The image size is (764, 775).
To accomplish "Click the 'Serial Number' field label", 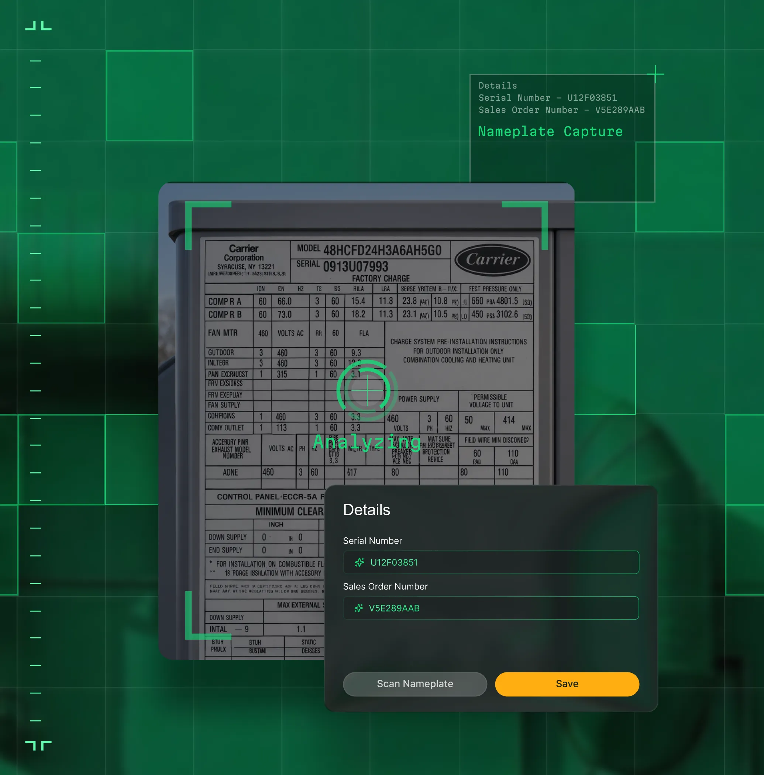I will (x=372, y=541).
